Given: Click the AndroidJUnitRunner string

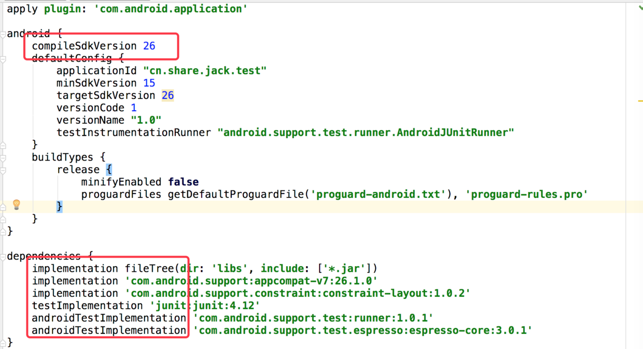Looking at the screenshot, I should [366, 133].
